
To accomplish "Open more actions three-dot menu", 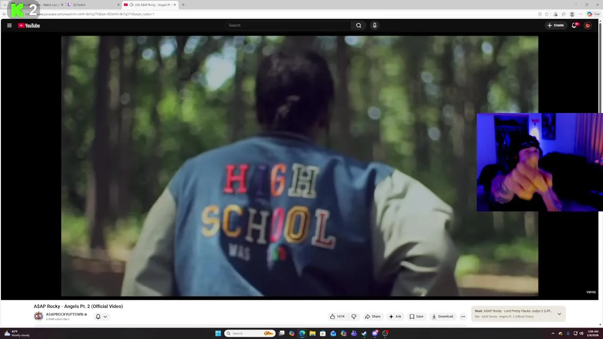I will (x=463, y=316).
